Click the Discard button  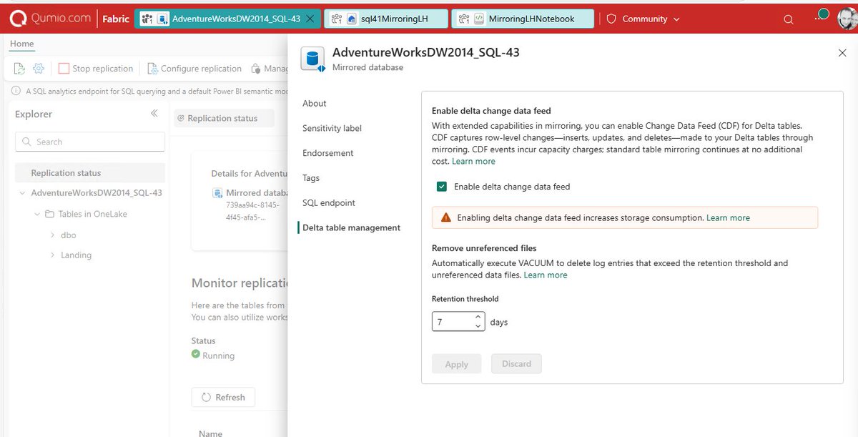[x=516, y=364]
